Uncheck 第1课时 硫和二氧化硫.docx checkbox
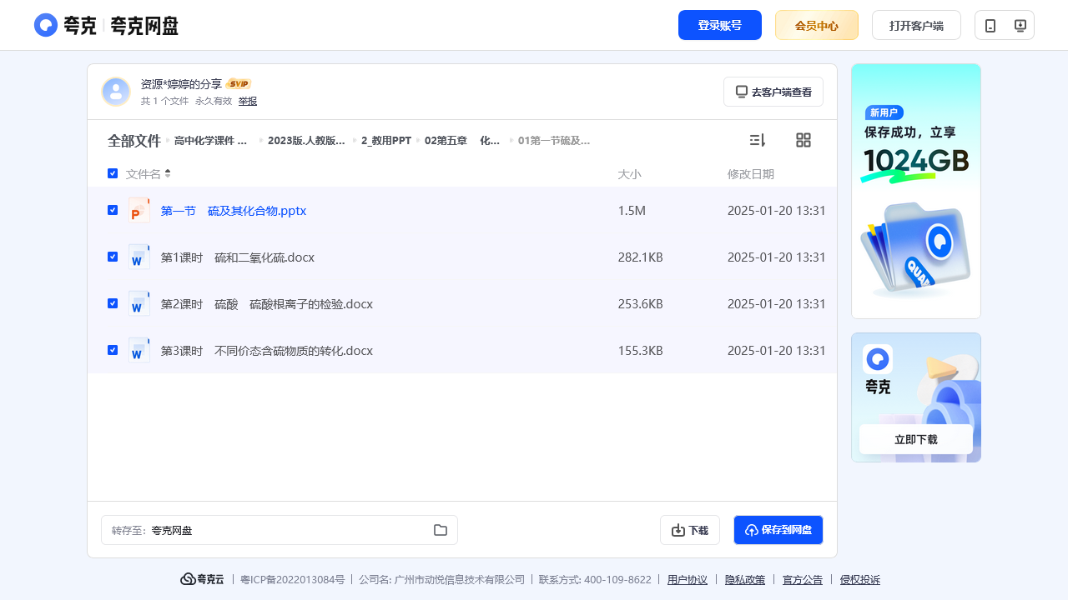 (x=113, y=257)
